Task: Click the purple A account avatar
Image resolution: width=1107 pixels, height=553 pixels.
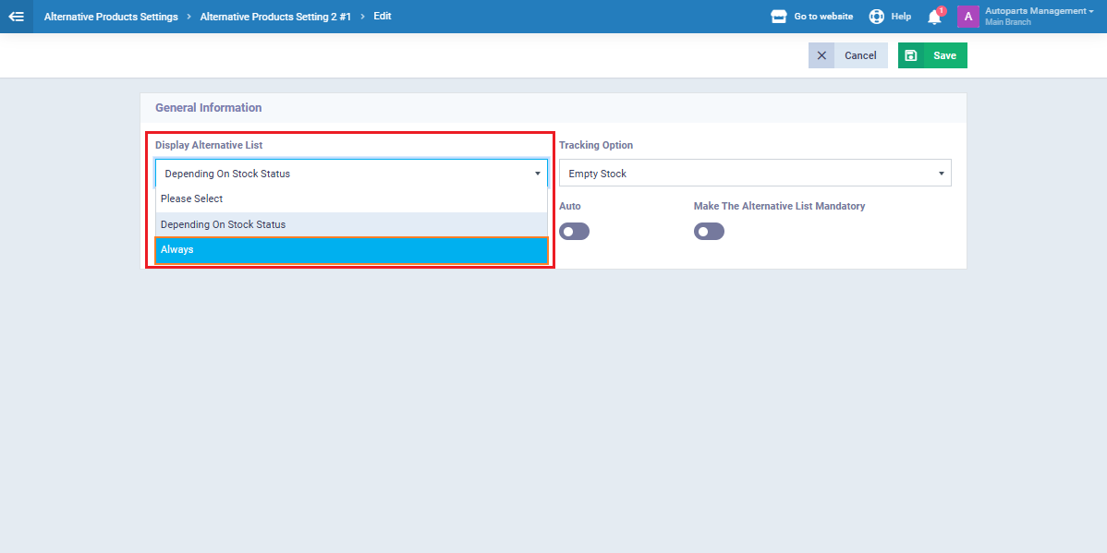Action: (x=967, y=17)
